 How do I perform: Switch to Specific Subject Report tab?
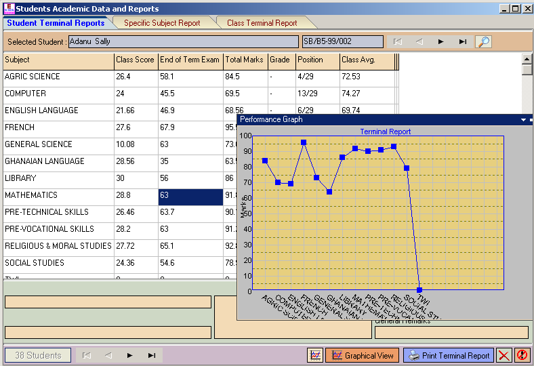pos(162,23)
